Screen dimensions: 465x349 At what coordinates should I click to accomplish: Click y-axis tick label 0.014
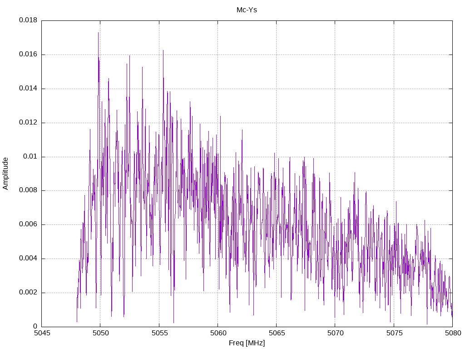[28, 89]
